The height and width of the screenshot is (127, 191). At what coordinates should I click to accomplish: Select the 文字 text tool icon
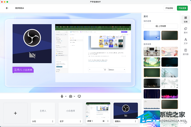coord(186,41)
